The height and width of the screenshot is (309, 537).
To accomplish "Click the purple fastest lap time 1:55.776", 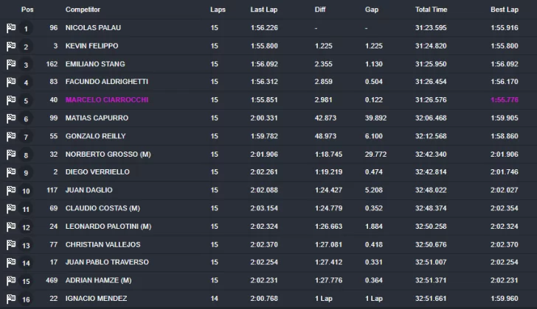I will (x=505, y=100).
